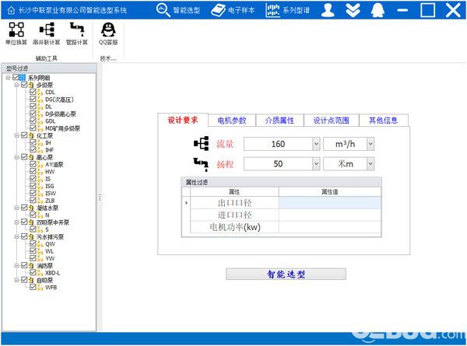Open the 米m head unit dropdown

coord(370,164)
